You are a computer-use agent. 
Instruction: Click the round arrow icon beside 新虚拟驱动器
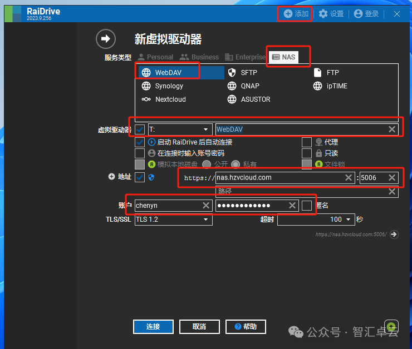tap(106, 39)
